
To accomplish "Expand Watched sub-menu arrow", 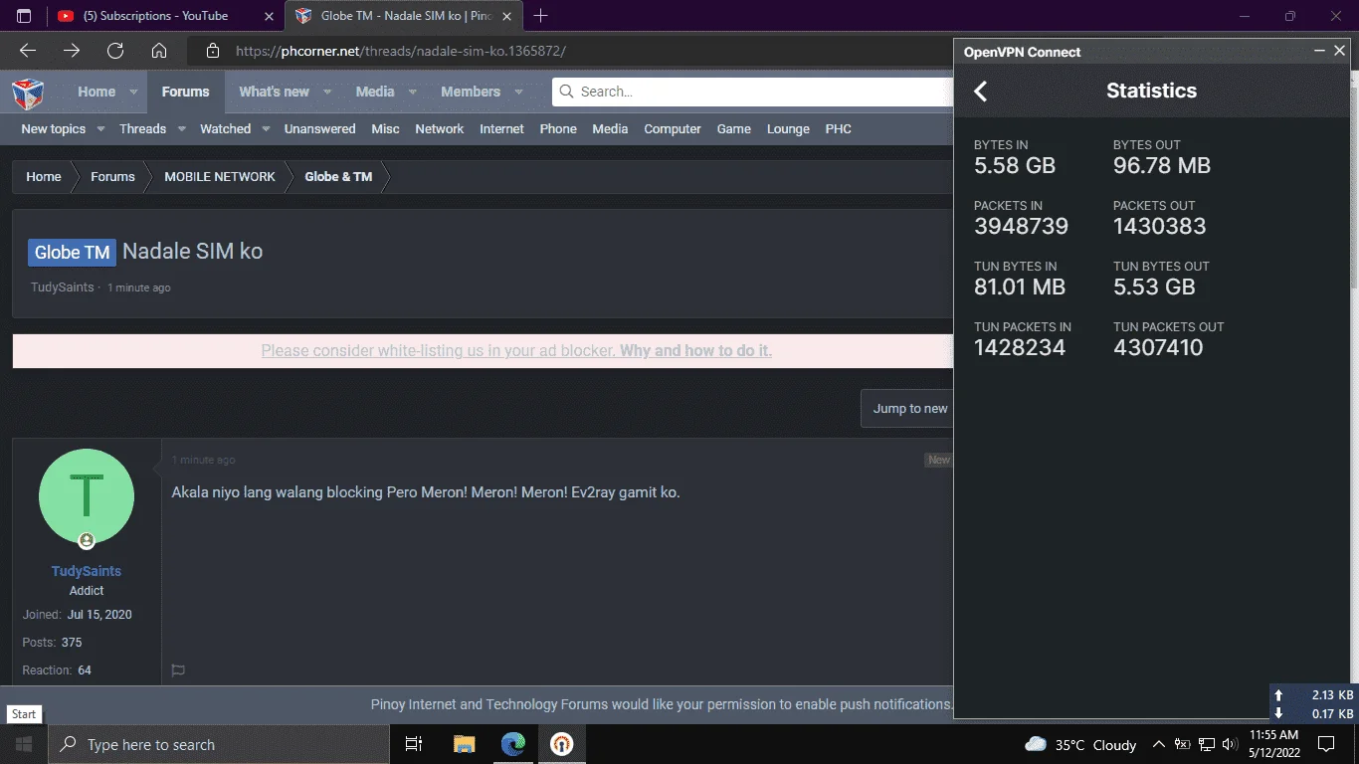I will [265, 129].
